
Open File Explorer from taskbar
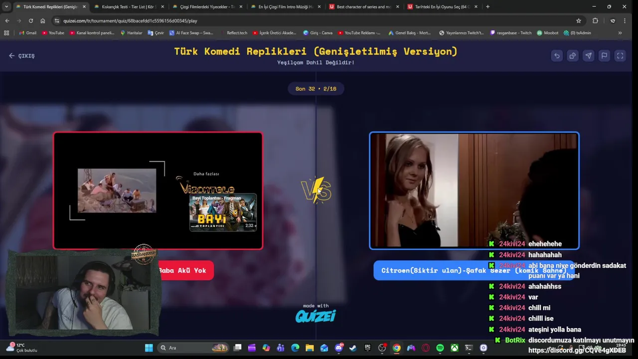pos(310,348)
